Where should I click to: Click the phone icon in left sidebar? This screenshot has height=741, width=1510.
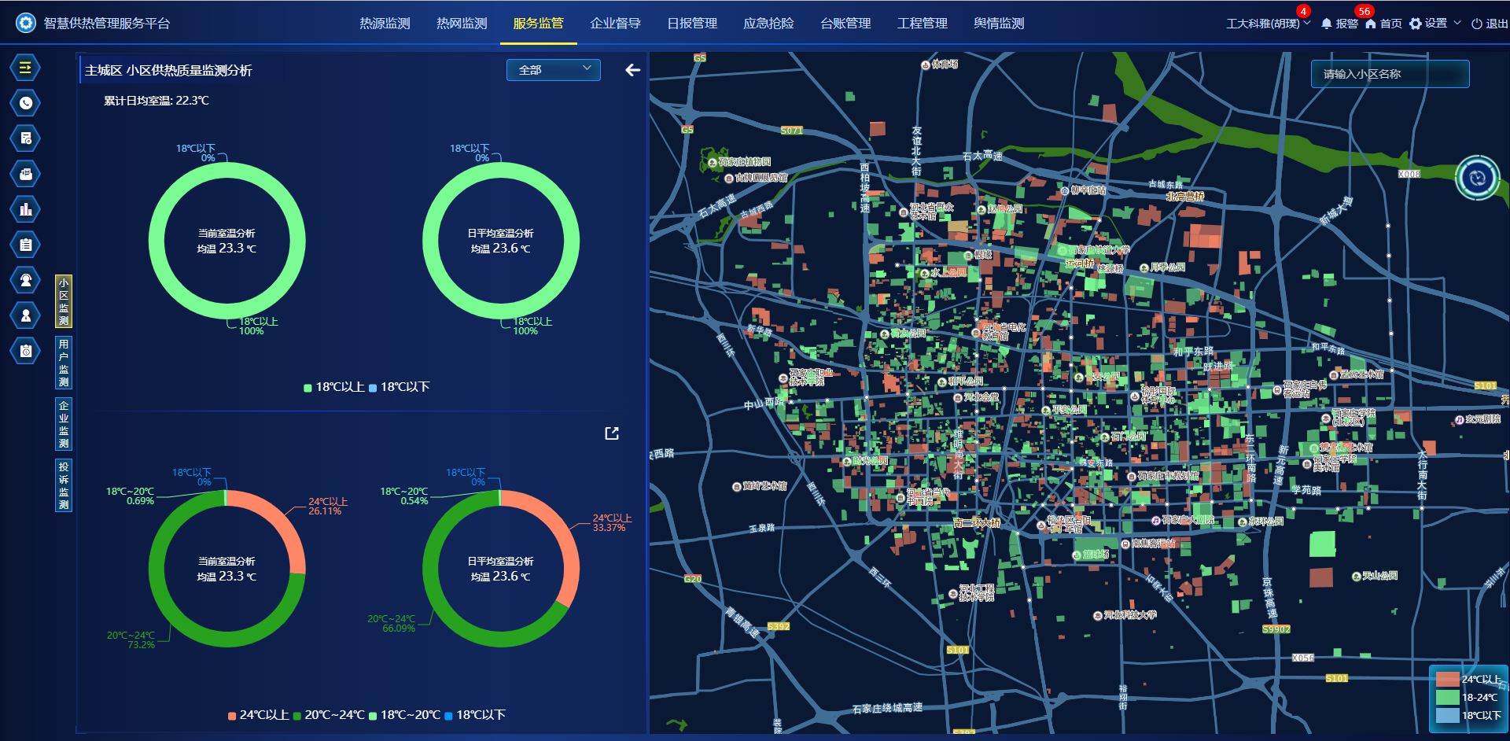click(25, 103)
